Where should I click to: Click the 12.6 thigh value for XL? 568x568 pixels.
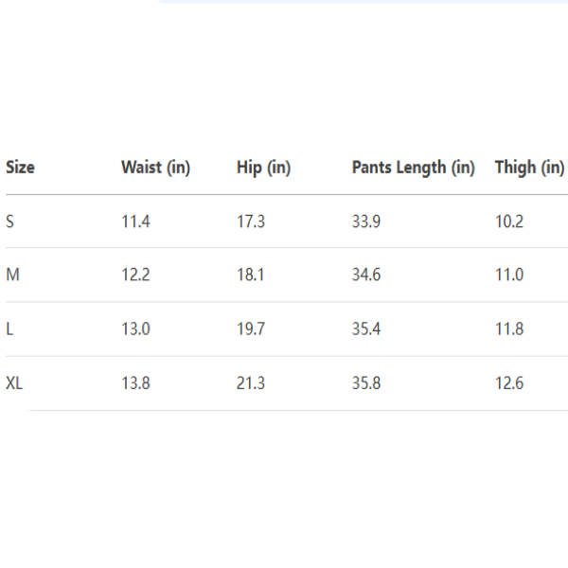click(508, 383)
